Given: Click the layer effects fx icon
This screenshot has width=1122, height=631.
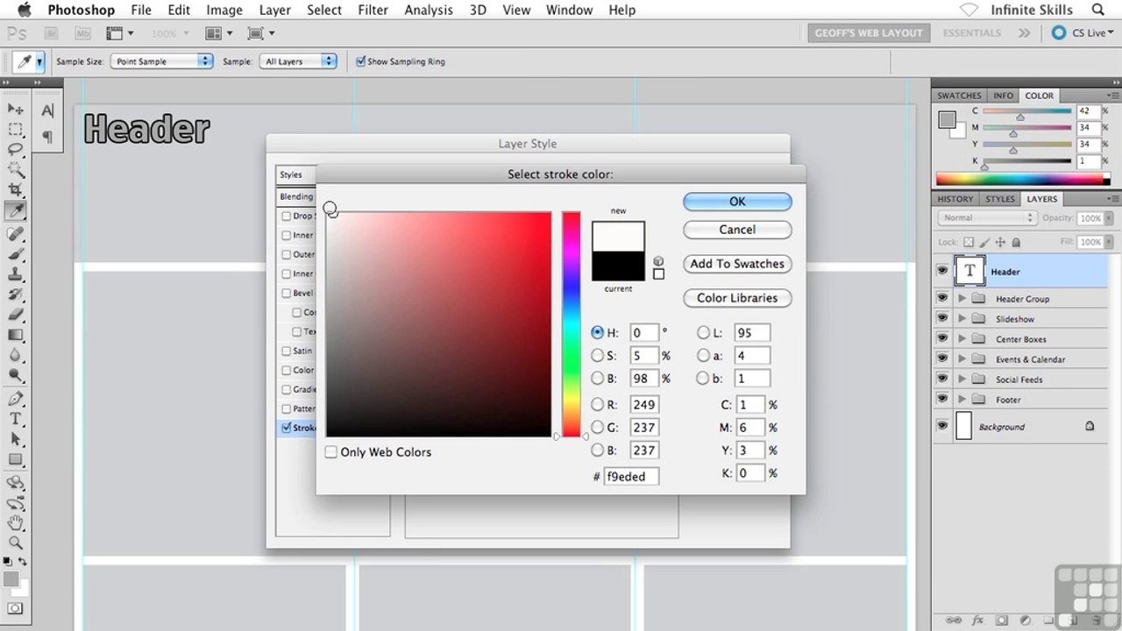Looking at the screenshot, I should [x=977, y=620].
